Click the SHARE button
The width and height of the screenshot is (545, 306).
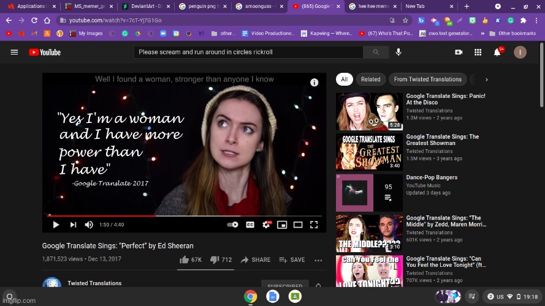tap(256, 259)
